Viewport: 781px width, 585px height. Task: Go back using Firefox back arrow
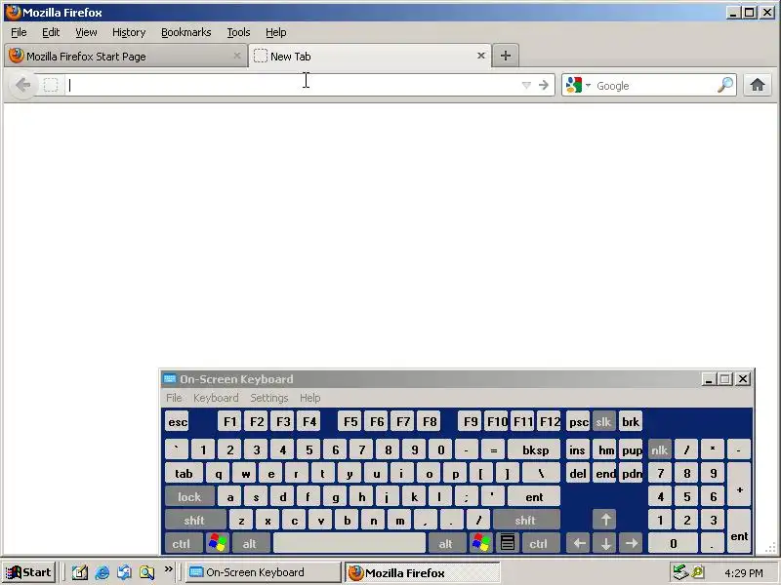click(x=22, y=85)
